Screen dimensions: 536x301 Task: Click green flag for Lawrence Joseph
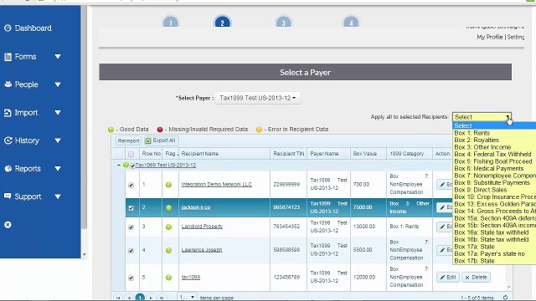pyautogui.click(x=168, y=250)
